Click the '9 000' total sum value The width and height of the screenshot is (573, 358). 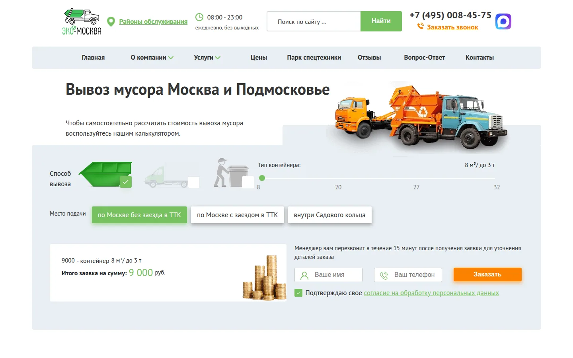[x=141, y=272]
